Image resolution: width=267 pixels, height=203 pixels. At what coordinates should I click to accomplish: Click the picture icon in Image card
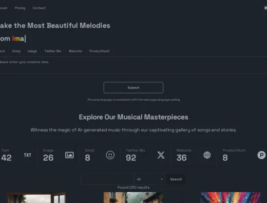coord(69,155)
